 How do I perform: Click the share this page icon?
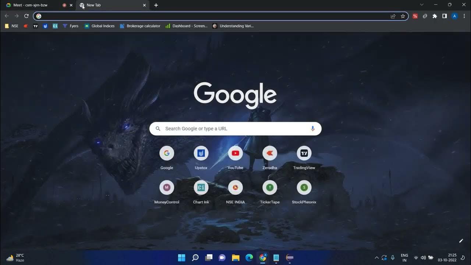393,16
